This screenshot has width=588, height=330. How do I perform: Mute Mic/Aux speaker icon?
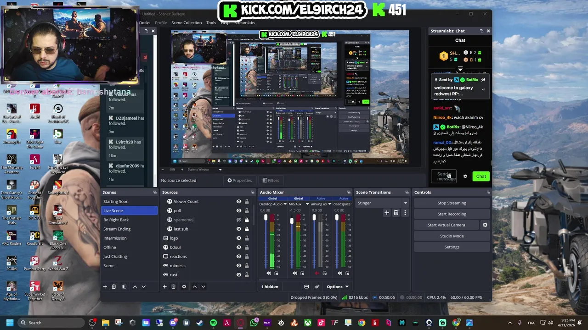coord(295,273)
